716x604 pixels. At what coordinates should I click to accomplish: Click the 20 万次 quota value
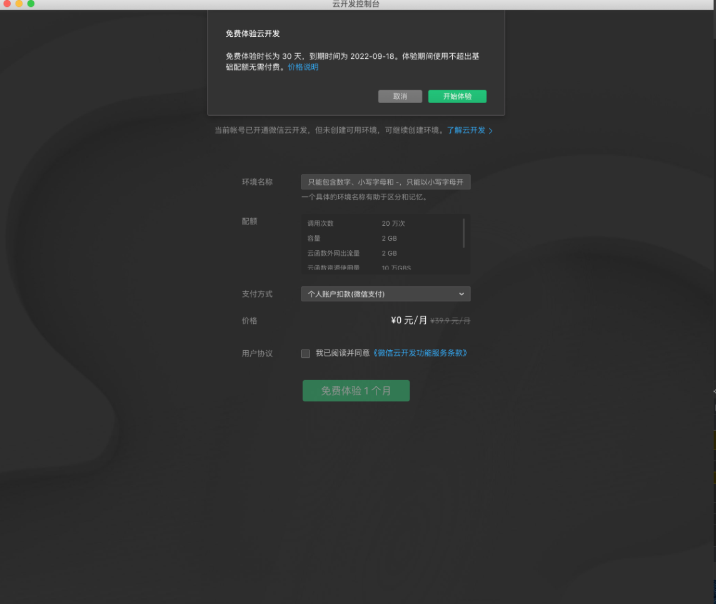pos(393,223)
